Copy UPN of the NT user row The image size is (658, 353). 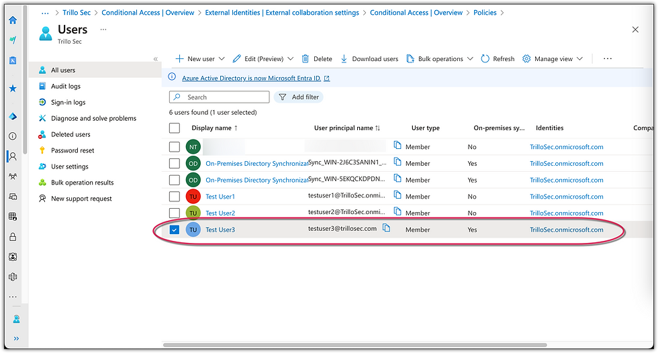click(x=397, y=145)
